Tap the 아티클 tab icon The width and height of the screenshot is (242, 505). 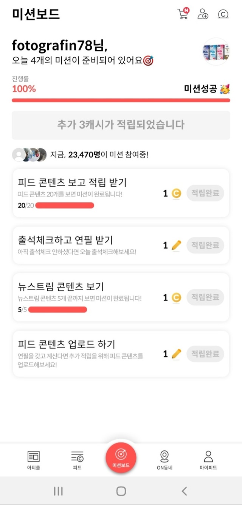(34, 460)
